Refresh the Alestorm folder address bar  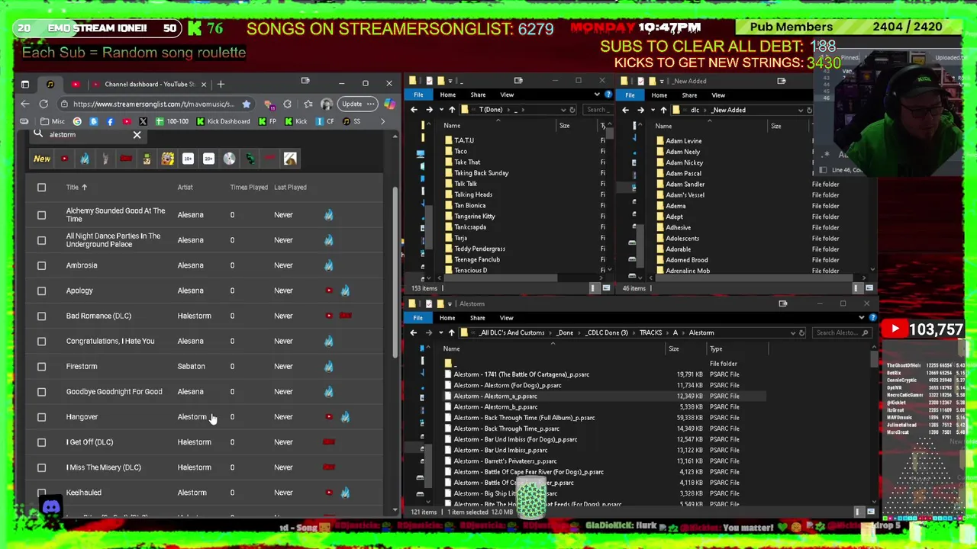[801, 332]
